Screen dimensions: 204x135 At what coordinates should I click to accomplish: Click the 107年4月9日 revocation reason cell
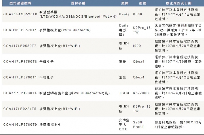(178, 61)
